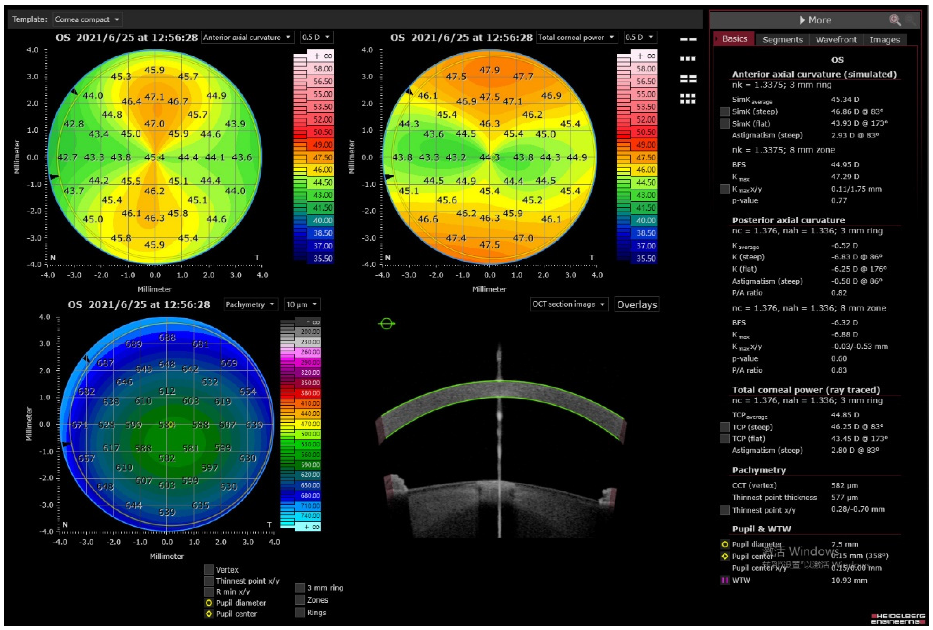Open the Segments tab
933x630 pixels.
click(x=782, y=40)
